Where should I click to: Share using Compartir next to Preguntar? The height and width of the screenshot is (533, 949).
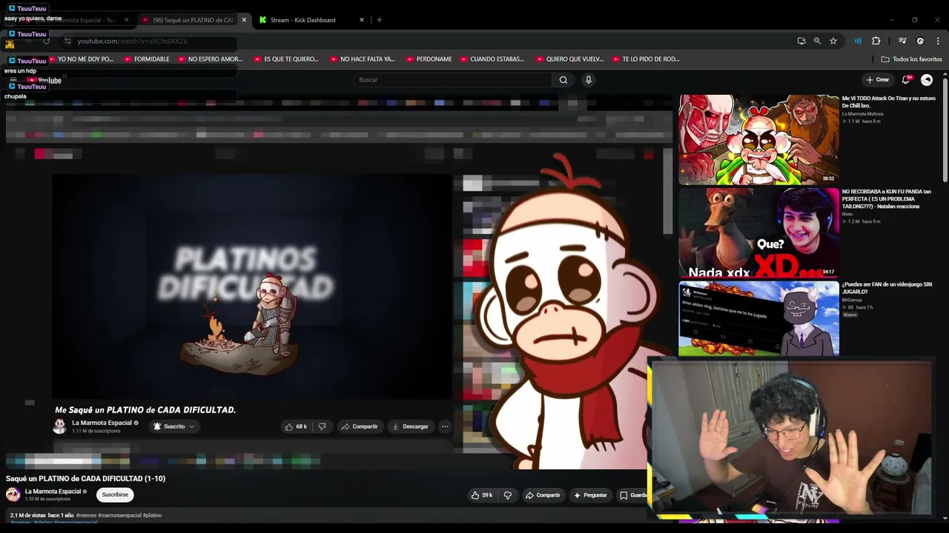(543, 495)
